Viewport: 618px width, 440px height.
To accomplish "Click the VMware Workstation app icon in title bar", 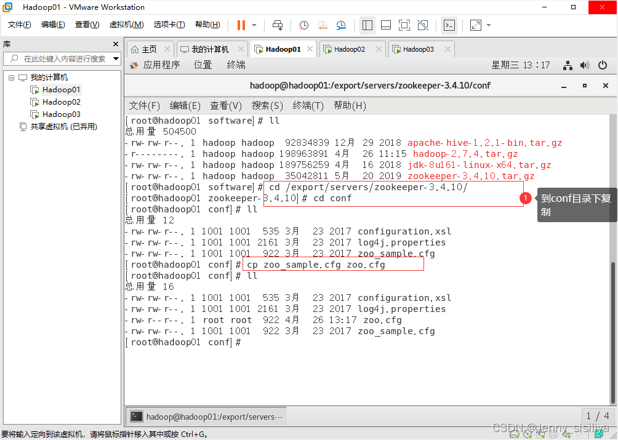I will click(7, 7).
